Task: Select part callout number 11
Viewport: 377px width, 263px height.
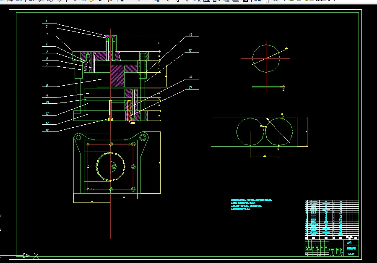Action: [47, 113]
